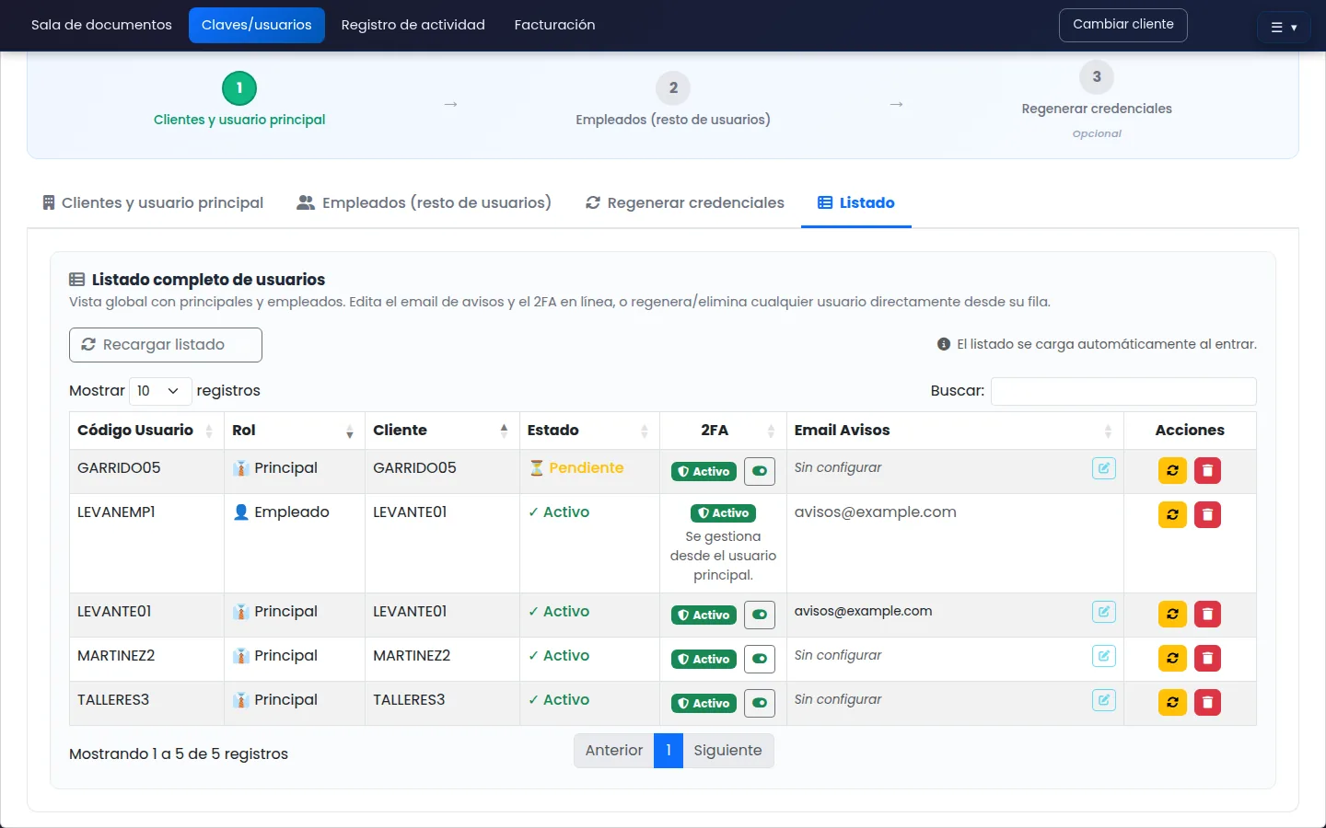Jump to step 2 Empleados in wizard
Screen dimensions: 1326x828
[x=673, y=101]
